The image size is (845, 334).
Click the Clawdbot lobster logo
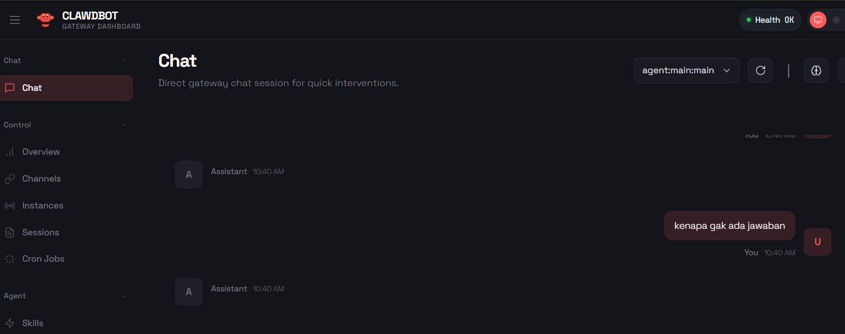[x=45, y=20]
